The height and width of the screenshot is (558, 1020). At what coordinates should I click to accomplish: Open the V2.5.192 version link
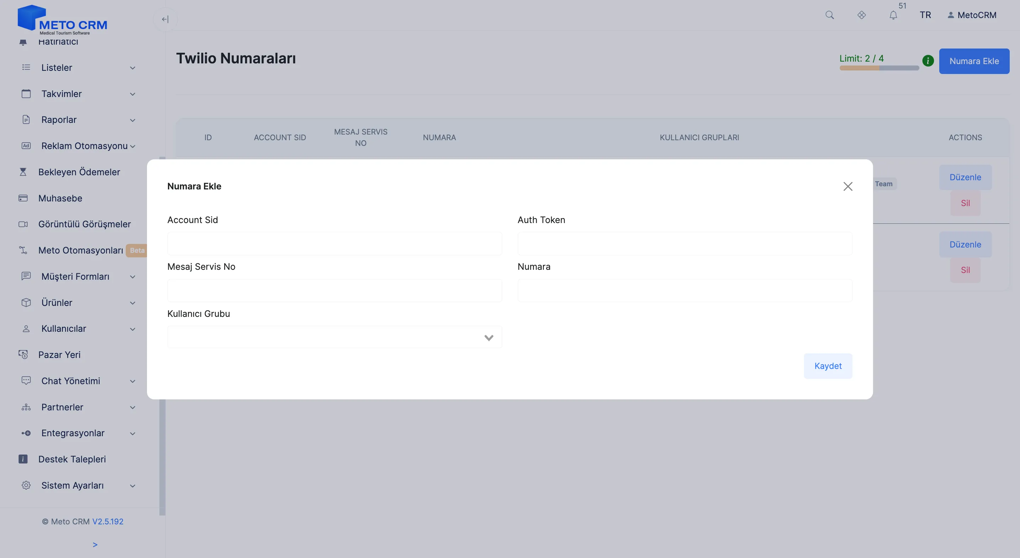(108, 522)
